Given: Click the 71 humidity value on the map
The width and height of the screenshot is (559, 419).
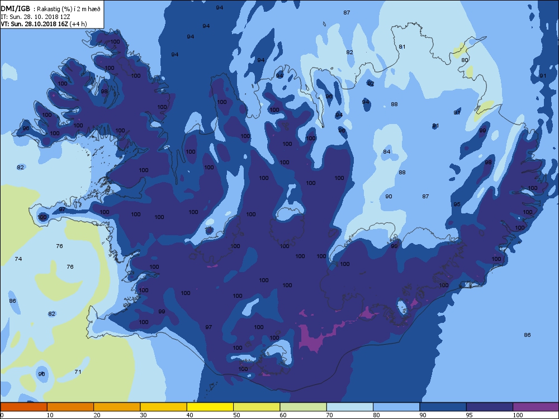Looking at the screenshot, I should coord(78,372).
